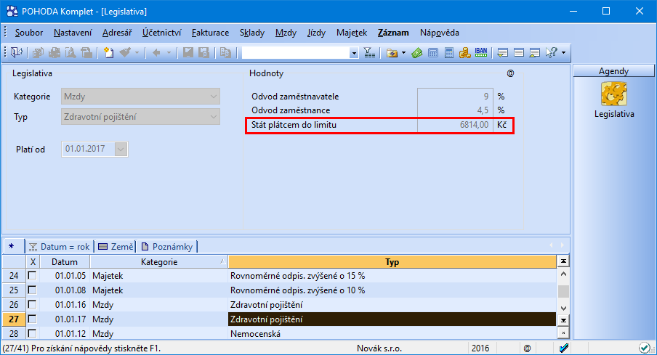Expand the toolbar options arrow after help icon
The height and width of the screenshot is (355, 657).
click(x=563, y=53)
